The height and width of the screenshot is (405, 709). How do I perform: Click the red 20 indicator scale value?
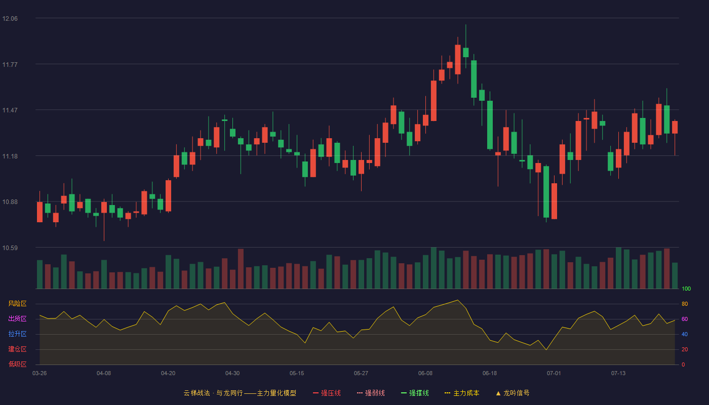coord(685,349)
